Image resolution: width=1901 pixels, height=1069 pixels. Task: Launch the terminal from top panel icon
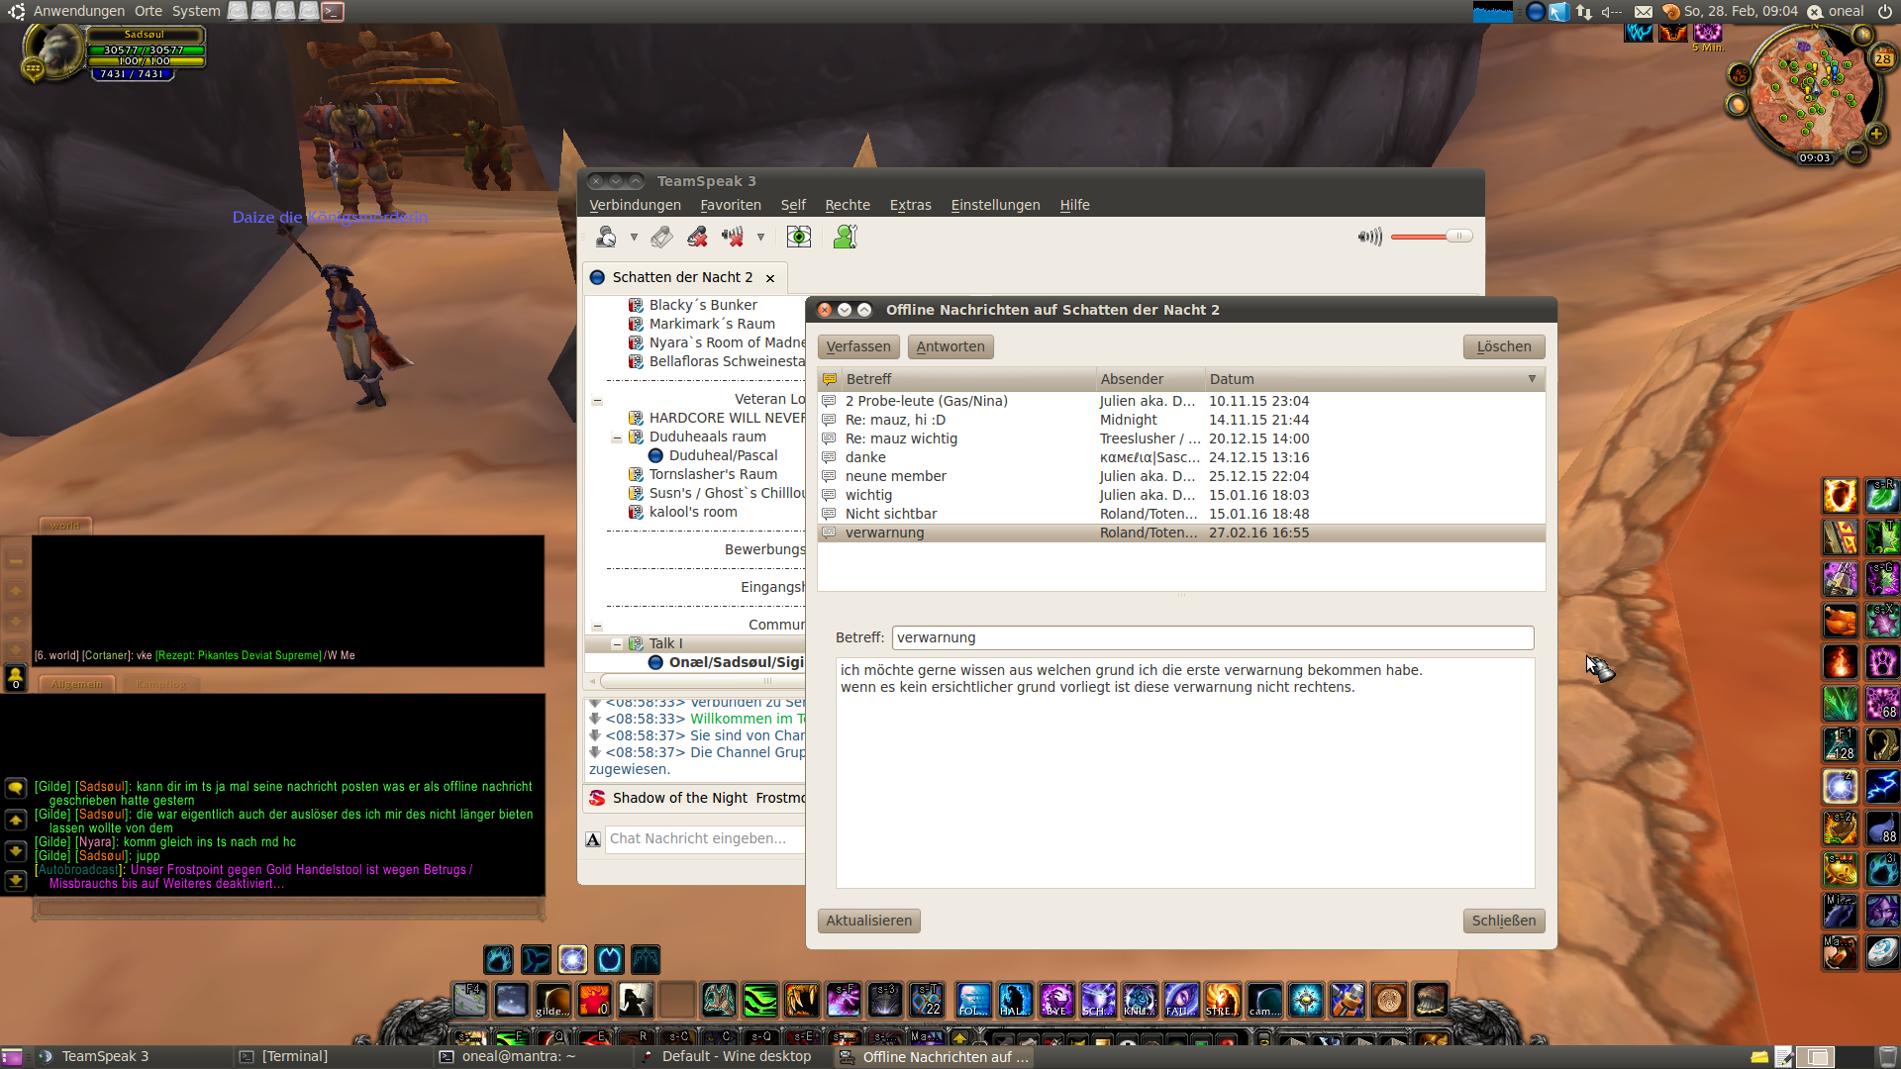point(333,12)
